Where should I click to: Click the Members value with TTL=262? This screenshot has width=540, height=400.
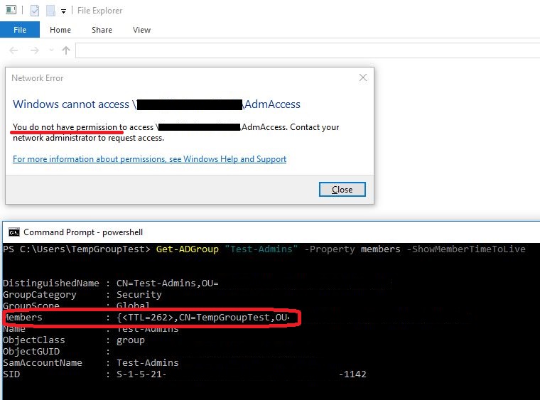pyautogui.click(x=203, y=317)
